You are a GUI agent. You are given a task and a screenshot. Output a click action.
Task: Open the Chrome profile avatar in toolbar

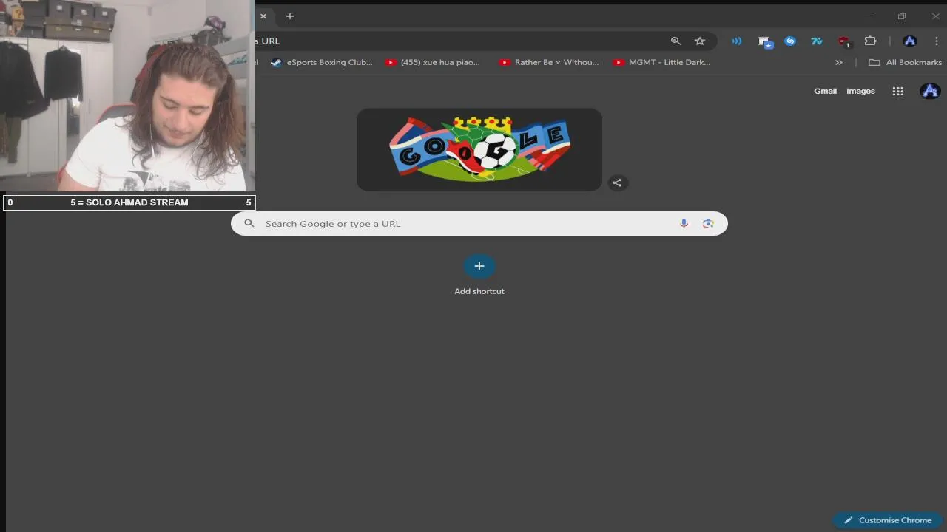[910, 41]
